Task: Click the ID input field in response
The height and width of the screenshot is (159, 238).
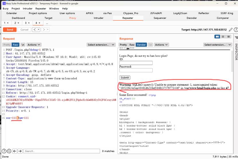Action: tap(136, 63)
